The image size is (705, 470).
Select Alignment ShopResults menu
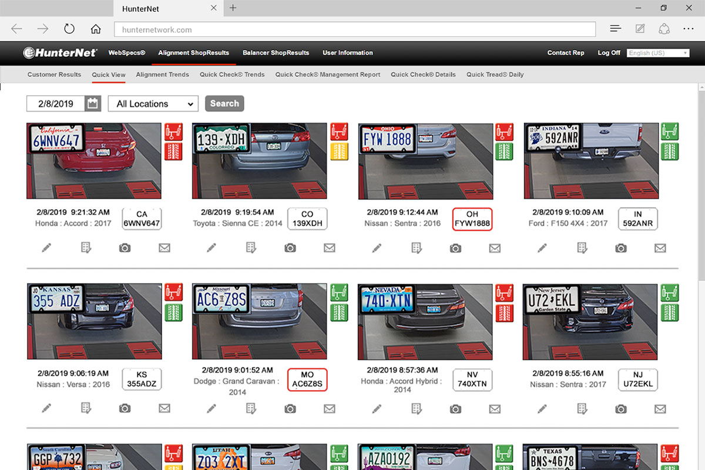coord(194,53)
